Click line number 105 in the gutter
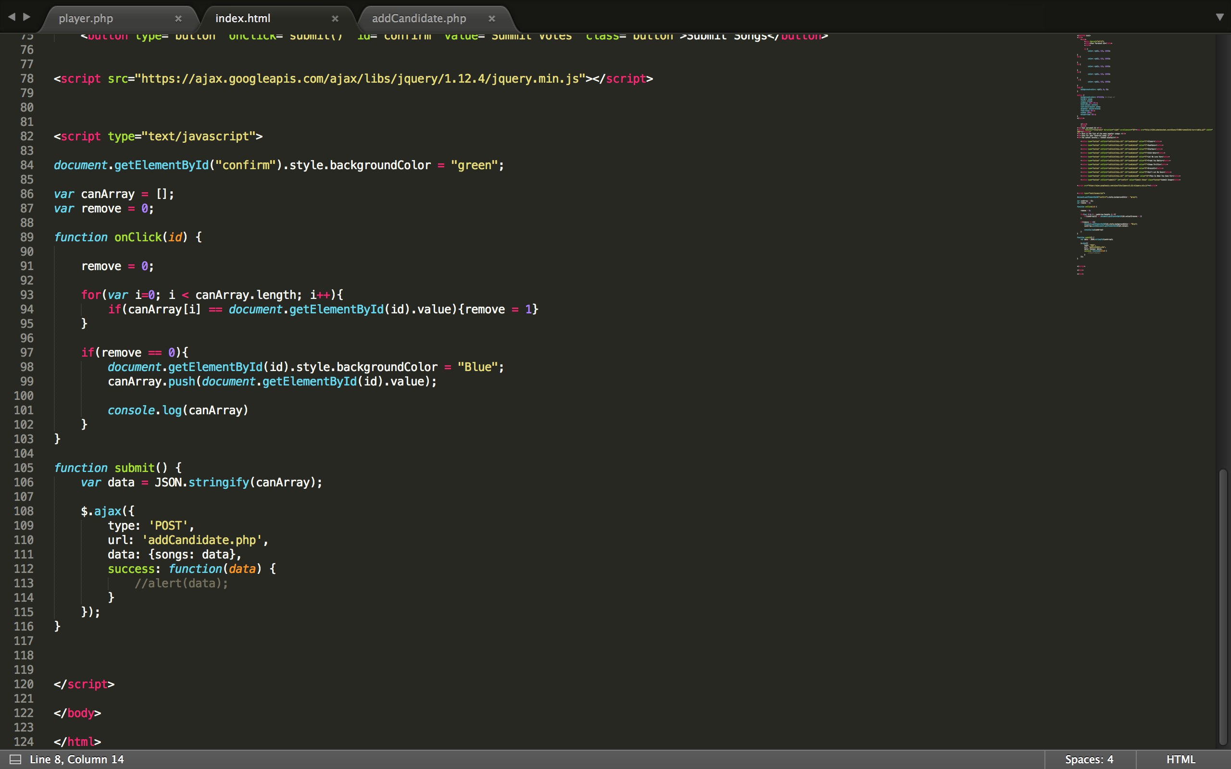The height and width of the screenshot is (769, 1231). coord(24,468)
